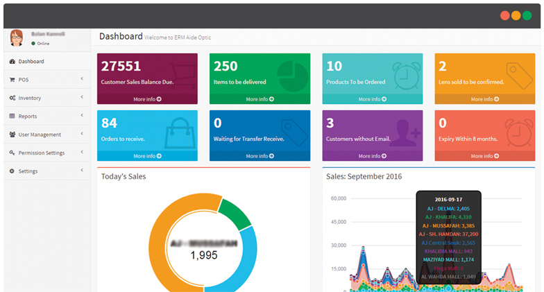Click the price tag icon on lens sold card
Screen dimensions: 544x292
(x=516, y=73)
